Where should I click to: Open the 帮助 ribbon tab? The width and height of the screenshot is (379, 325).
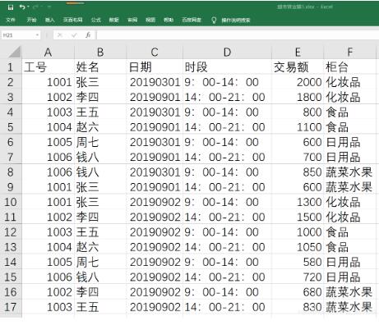coord(169,20)
